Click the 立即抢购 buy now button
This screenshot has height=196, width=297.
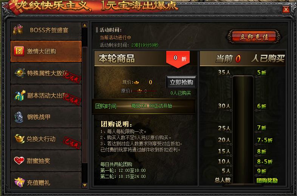[181, 82]
